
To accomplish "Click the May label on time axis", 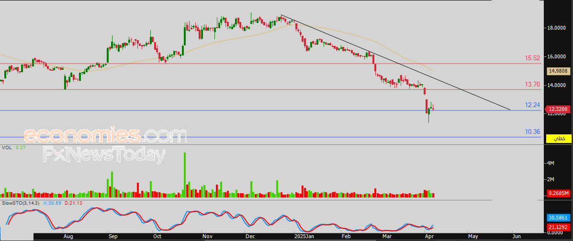I will point(472,237).
